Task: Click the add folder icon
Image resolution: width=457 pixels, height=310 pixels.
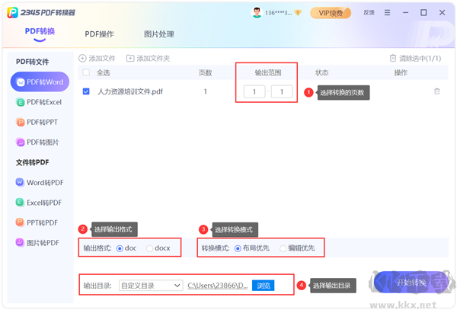Action: (130, 59)
